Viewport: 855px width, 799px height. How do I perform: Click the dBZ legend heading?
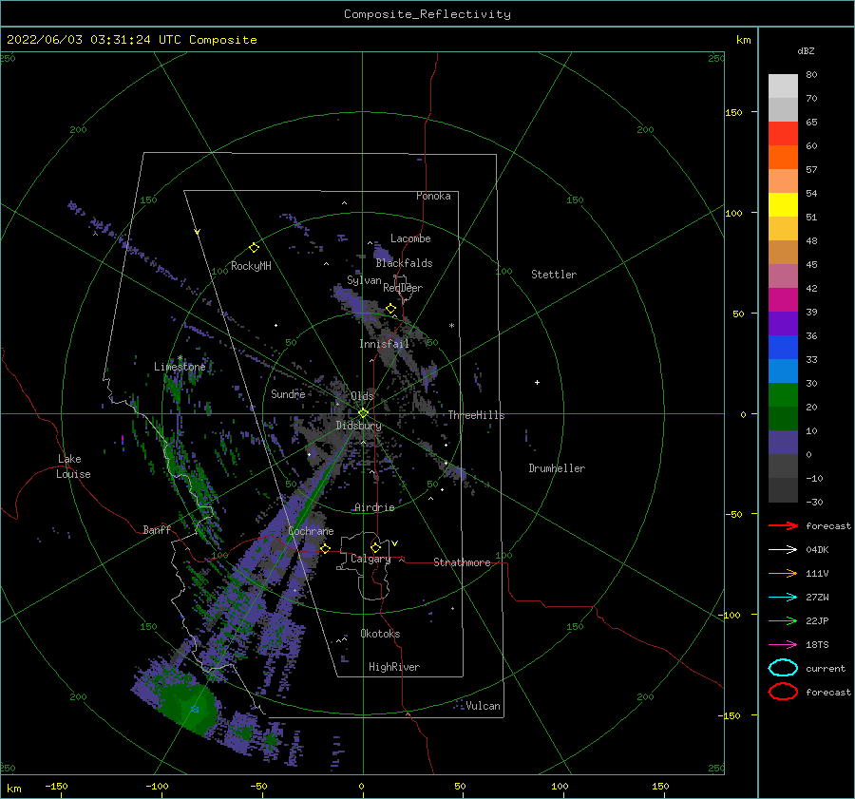point(806,50)
